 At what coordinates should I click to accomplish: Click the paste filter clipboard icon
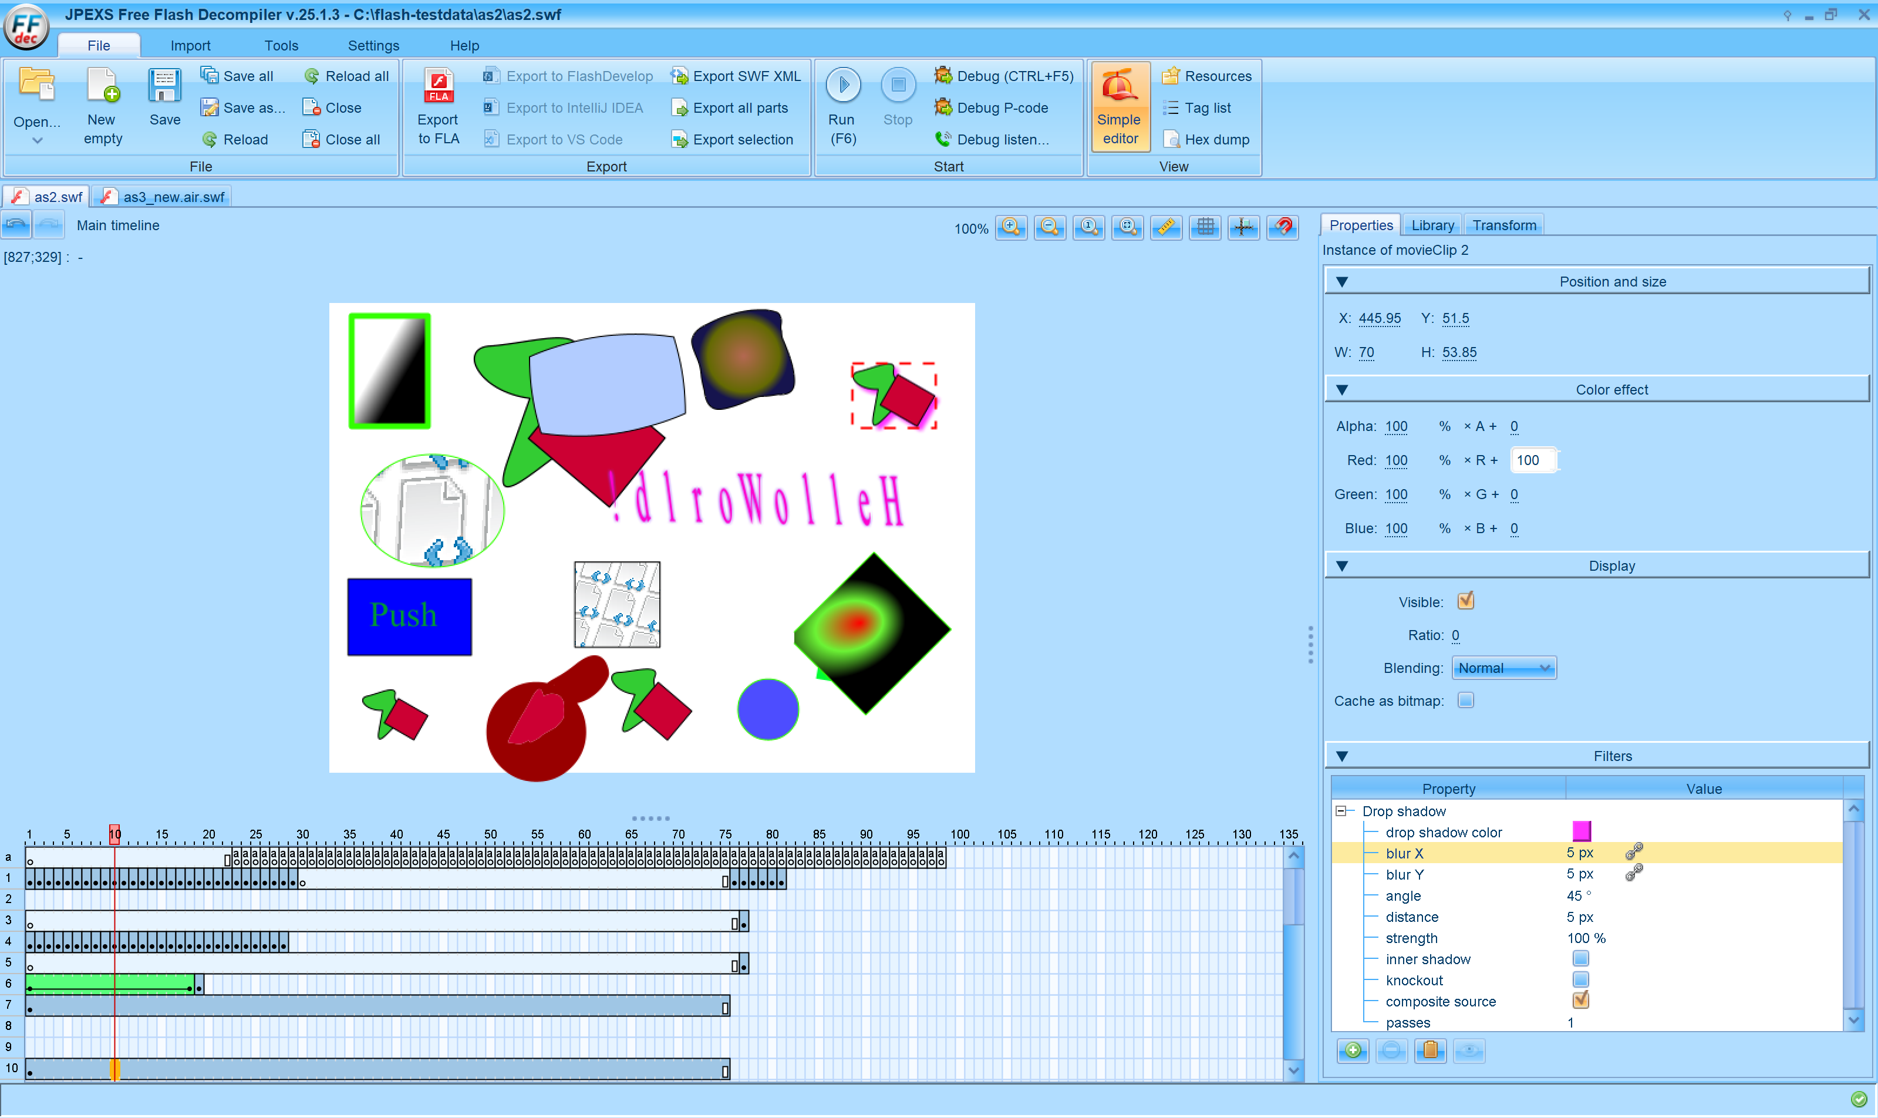[x=1430, y=1050]
